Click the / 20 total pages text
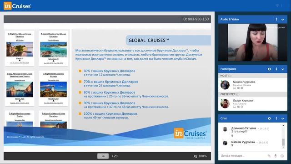The height and width of the screenshot is (164, 291). point(115,156)
